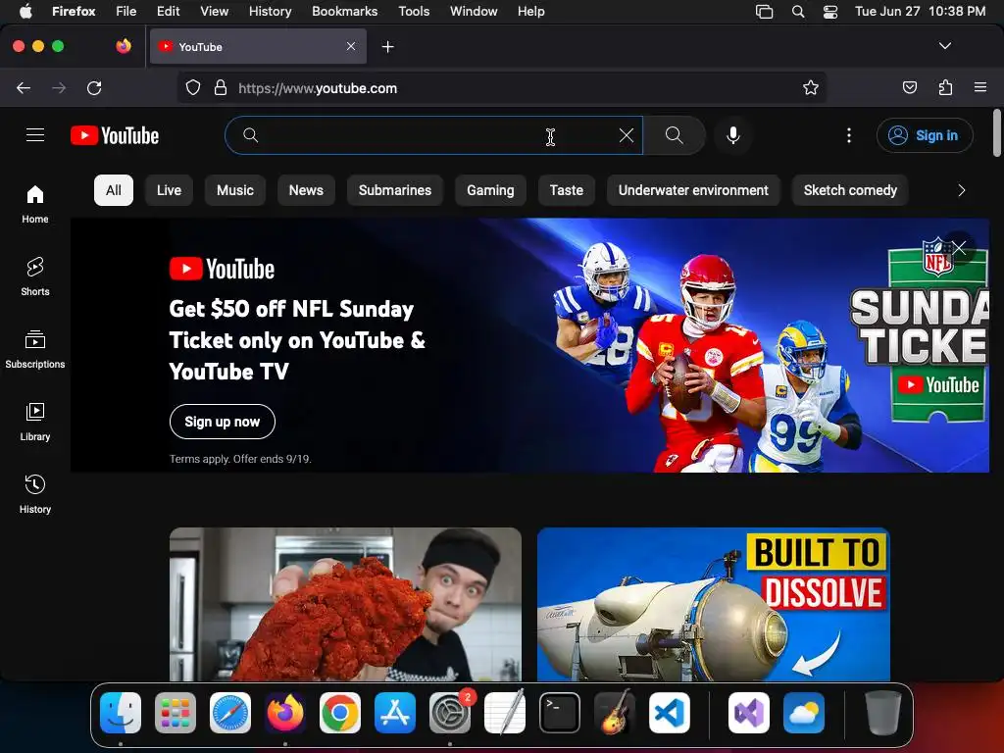Image resolution: width=1004 pixels, height=753 pixels.
Task: Open the Firefox extensions puzzle icon
Action: 946,87
